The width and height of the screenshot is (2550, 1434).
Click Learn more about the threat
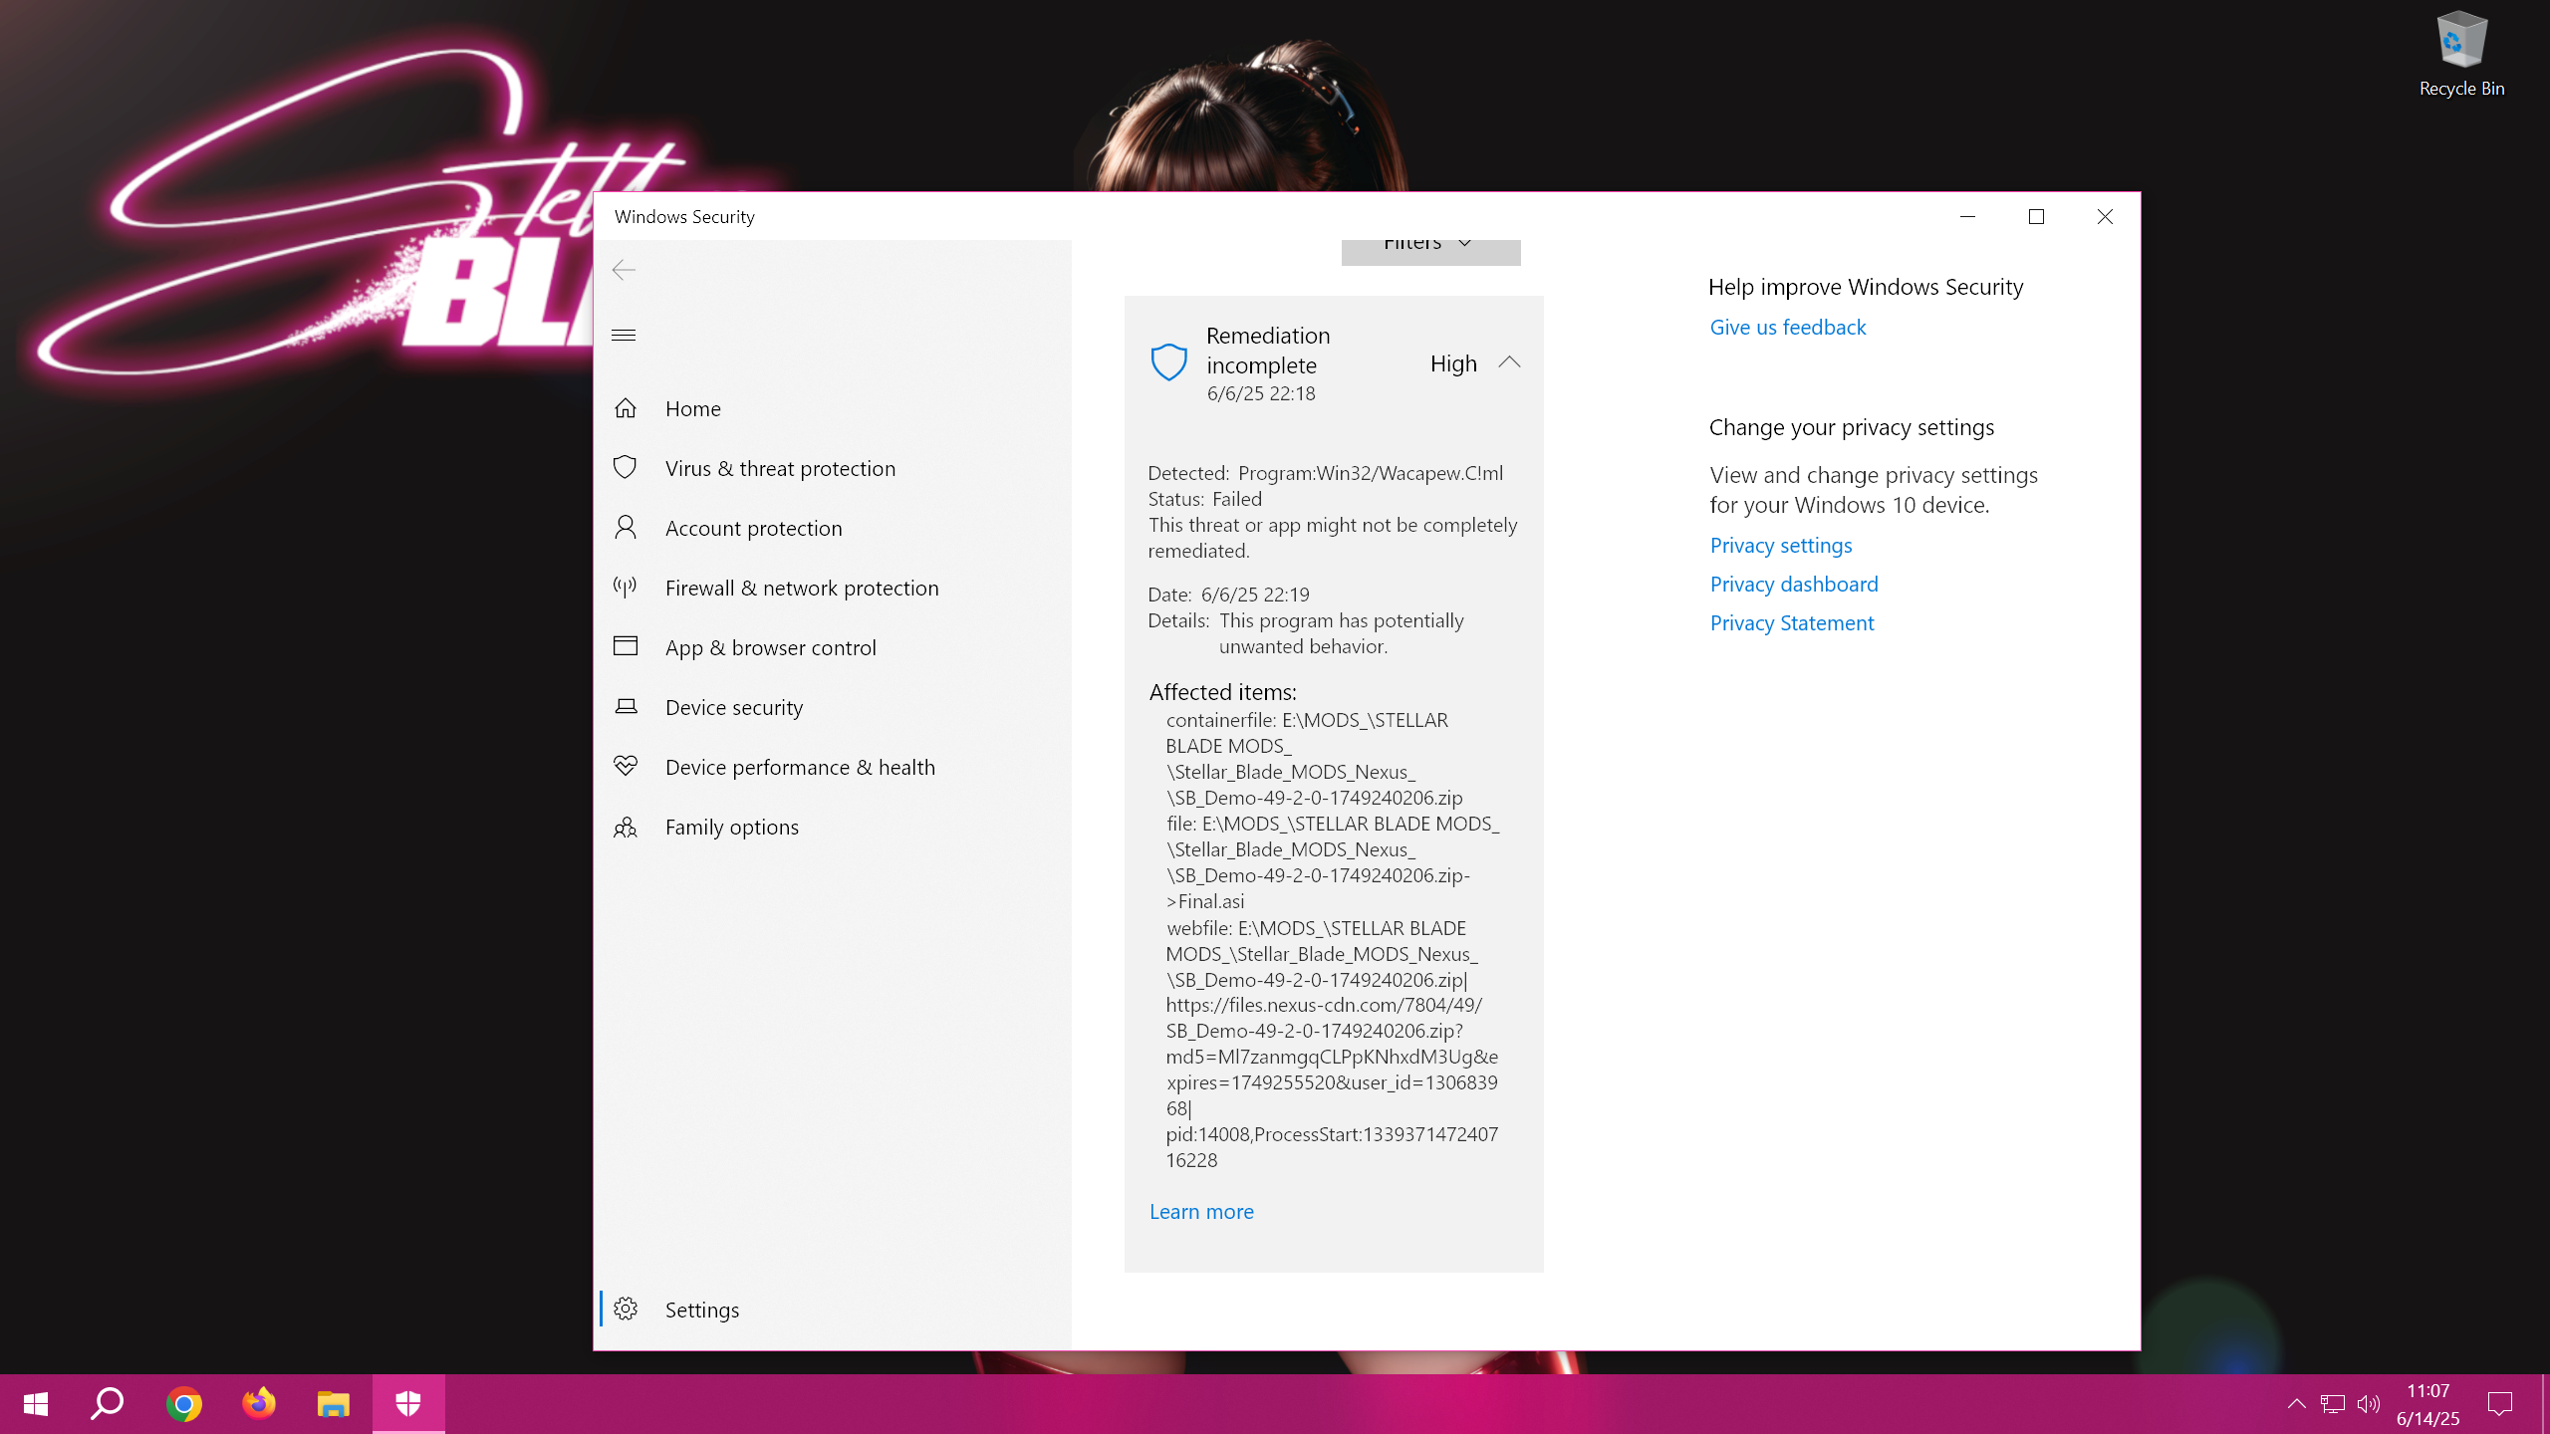pyautogui.click(x=1200, y=1211)
